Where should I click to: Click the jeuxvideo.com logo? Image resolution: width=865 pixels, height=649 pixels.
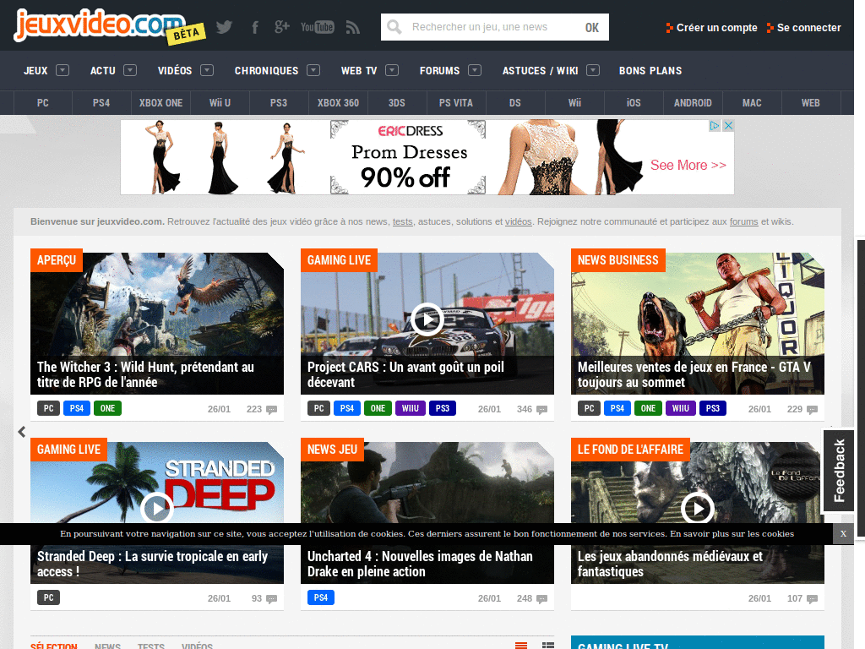109,26
